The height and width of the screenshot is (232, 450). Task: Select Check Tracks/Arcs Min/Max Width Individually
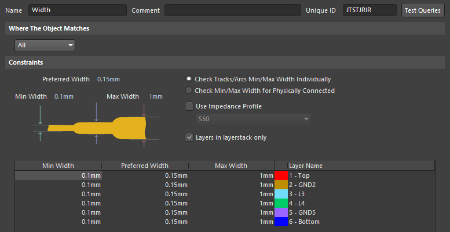pos(189,79)
